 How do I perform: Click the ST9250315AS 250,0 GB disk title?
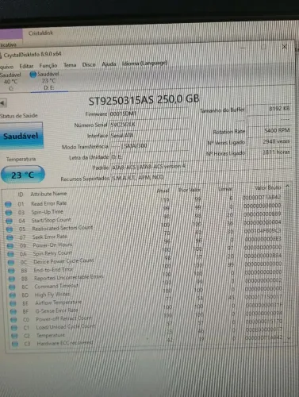pos(144,100)
